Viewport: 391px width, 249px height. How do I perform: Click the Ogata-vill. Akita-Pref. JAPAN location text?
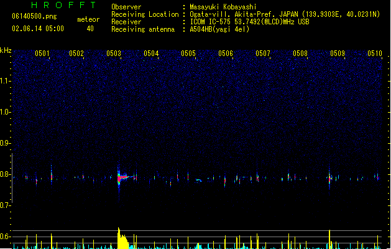click(285, 14)
